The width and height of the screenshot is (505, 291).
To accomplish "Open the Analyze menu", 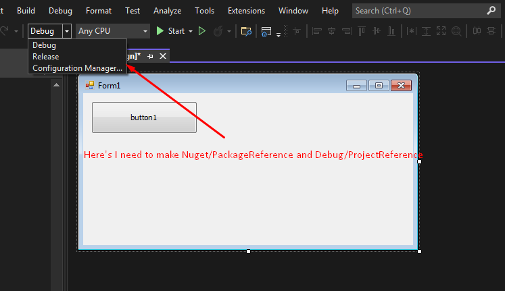I will click(167, 11).
